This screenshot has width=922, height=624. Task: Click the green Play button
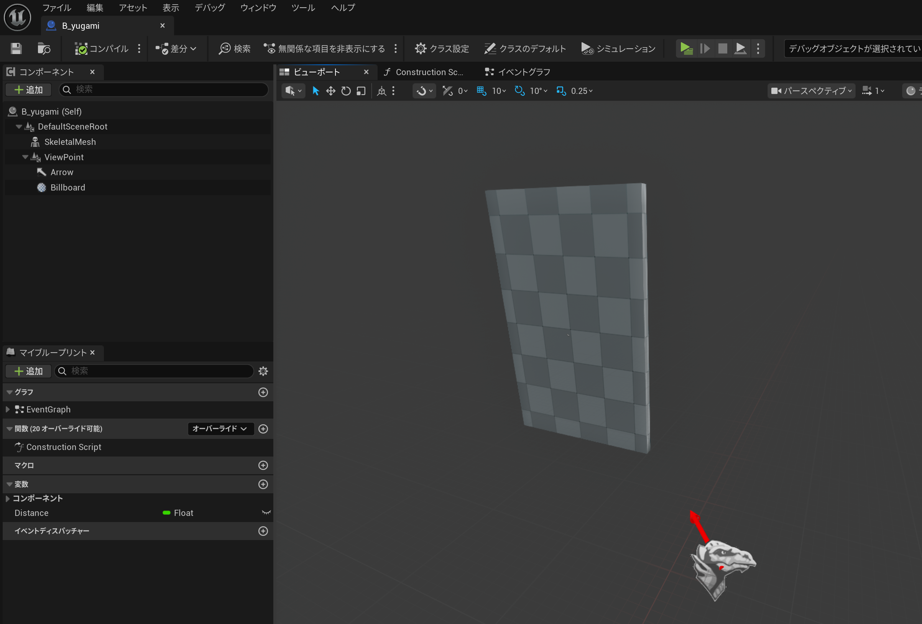(686, 48)
